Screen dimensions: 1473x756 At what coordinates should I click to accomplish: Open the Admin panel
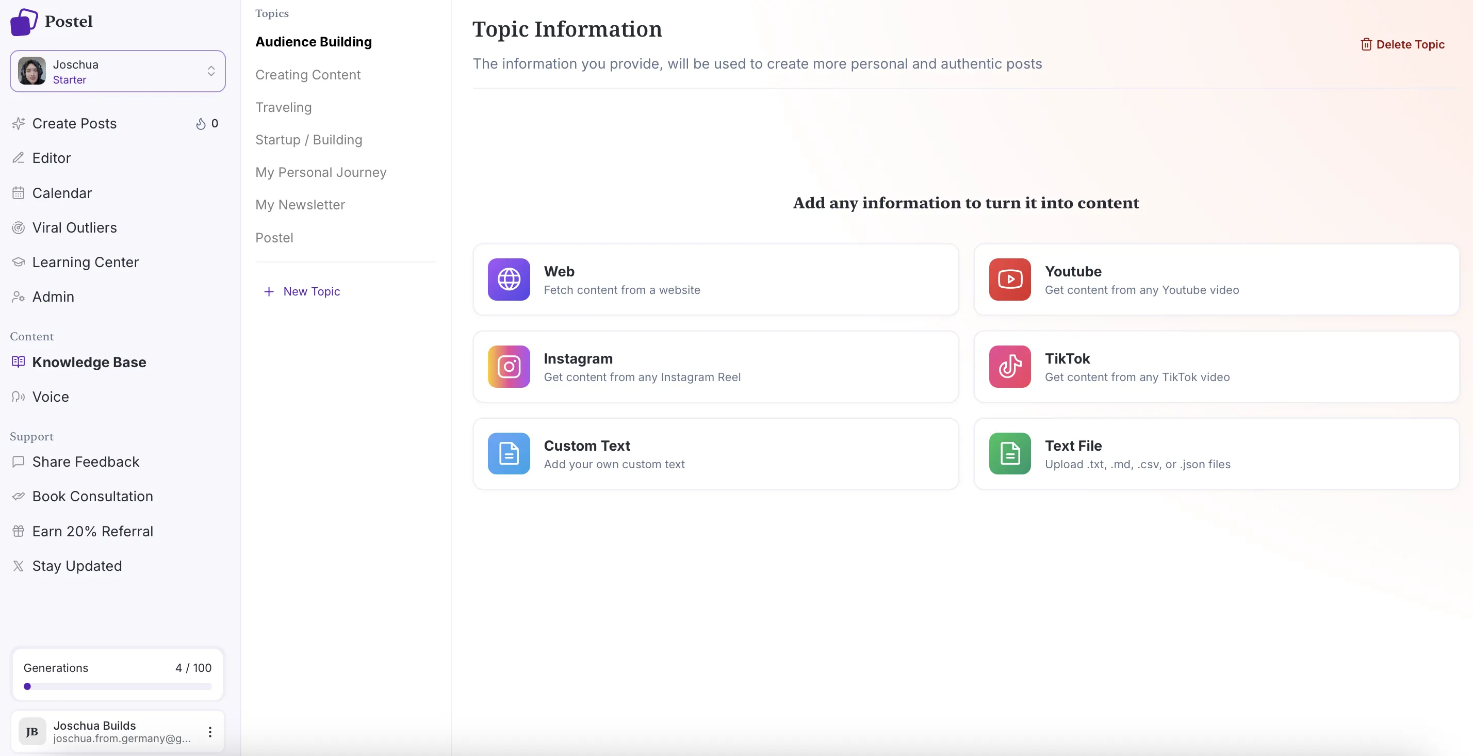[x=53, y=297]
